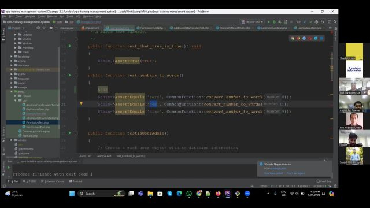Click the Unit breadcrumb in navigation bar

pyautogui.click(x=69, y=22)
